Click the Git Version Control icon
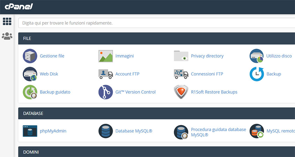Screen dimensions: 295x157 tap(105, 92)
